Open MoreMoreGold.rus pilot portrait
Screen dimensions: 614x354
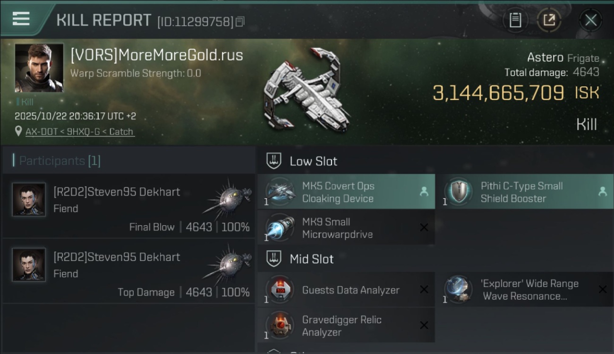click(39, 68)
